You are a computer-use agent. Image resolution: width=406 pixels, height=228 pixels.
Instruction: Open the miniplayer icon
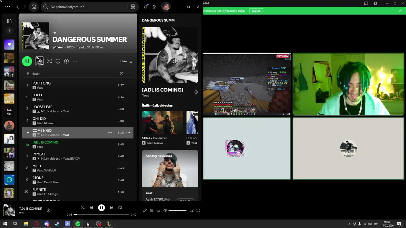pyautogui.click(x=192, y=210)
